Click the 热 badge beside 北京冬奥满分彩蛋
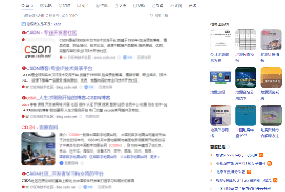 click(x=249, y=172)
